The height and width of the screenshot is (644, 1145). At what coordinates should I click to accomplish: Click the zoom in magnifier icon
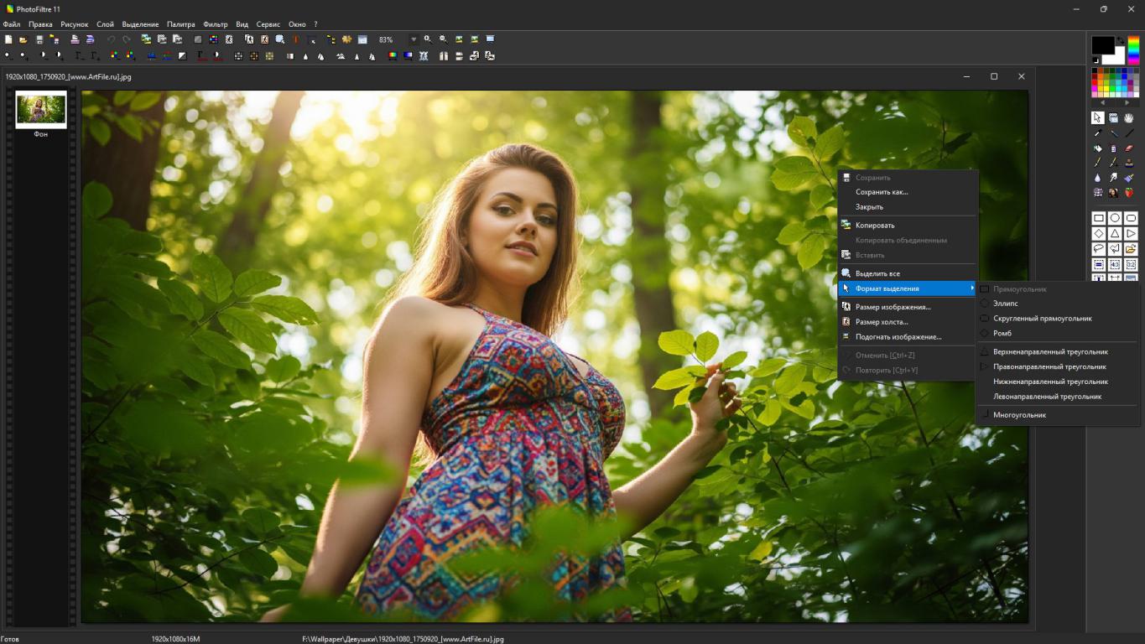(427, 39)
